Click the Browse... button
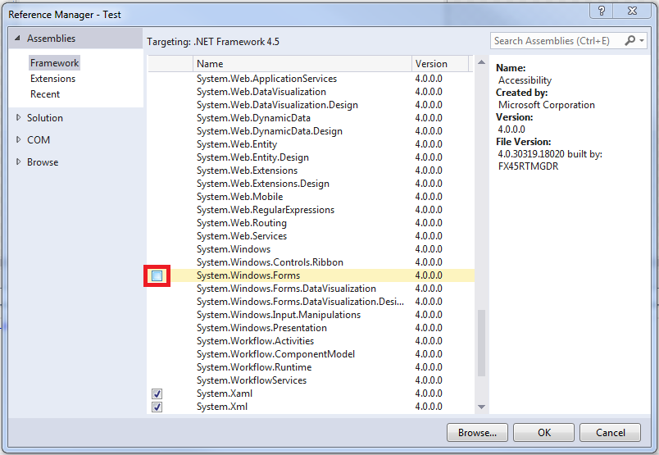659x455 pixels. tap(477, 433)
